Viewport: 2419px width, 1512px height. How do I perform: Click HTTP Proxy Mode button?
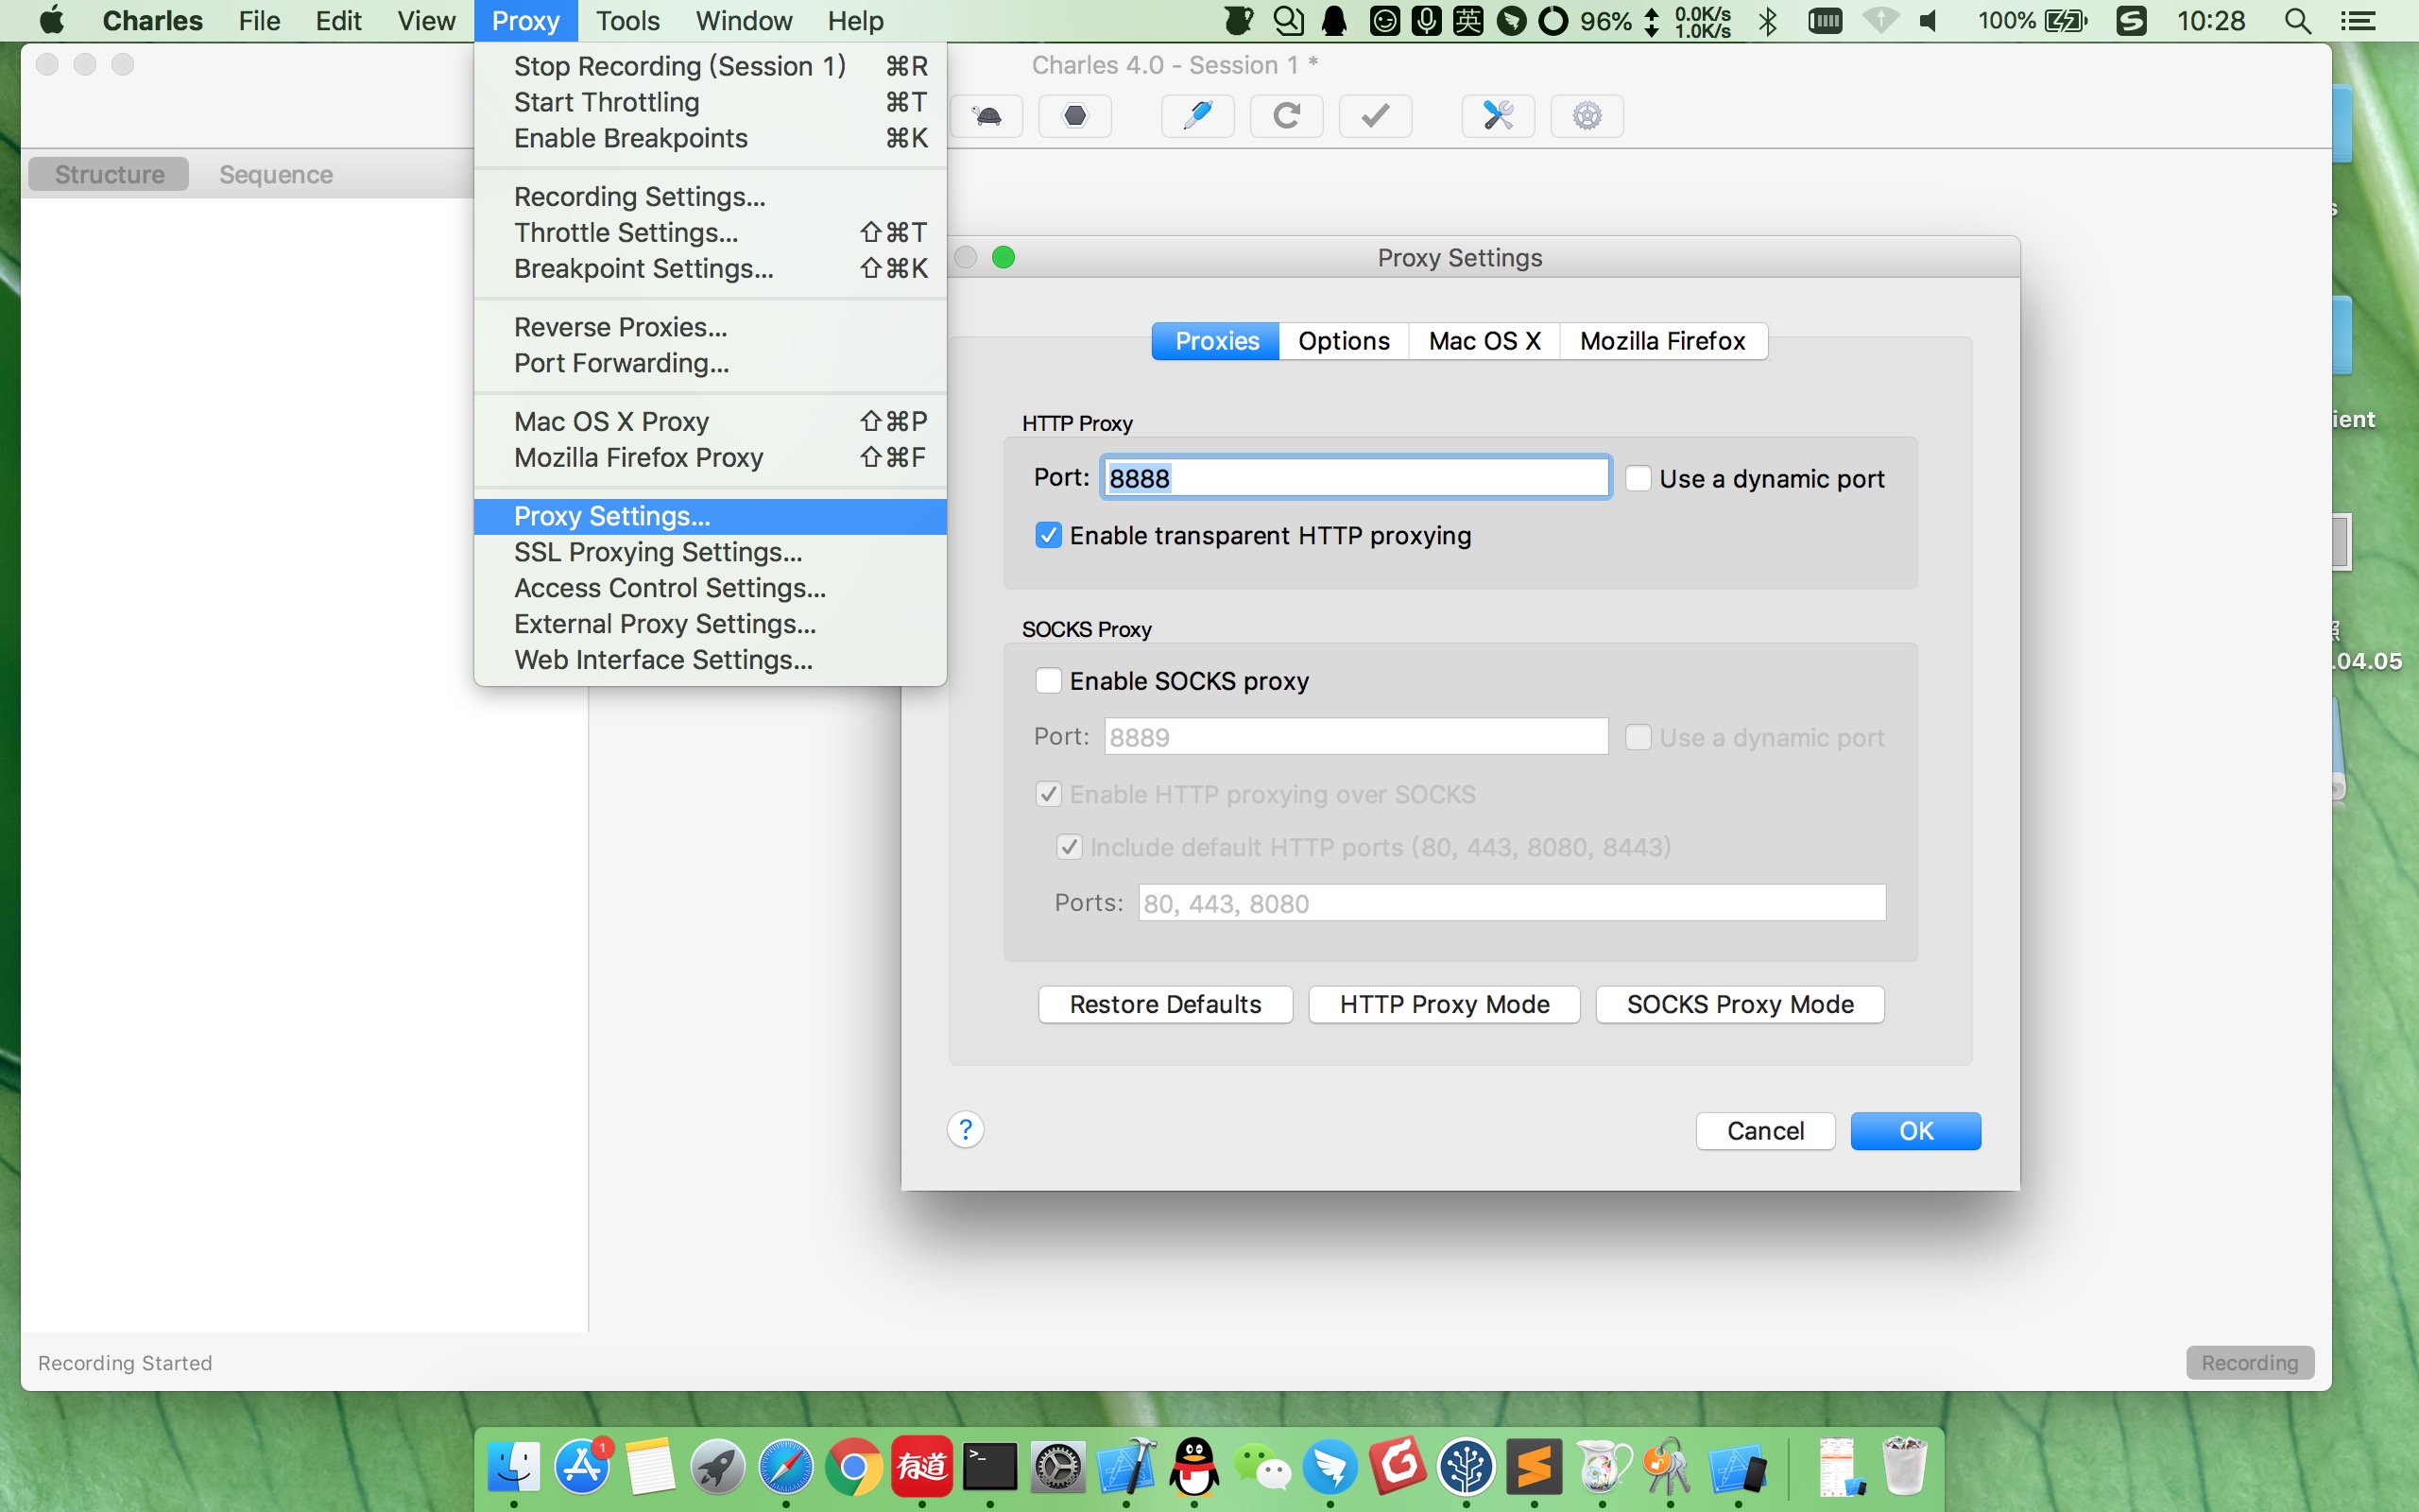click(x=1445, y=1004)
